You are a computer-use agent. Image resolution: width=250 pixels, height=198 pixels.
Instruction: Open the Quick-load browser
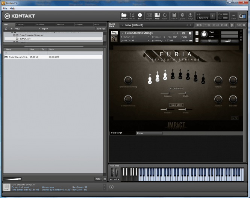coord(165,16)
